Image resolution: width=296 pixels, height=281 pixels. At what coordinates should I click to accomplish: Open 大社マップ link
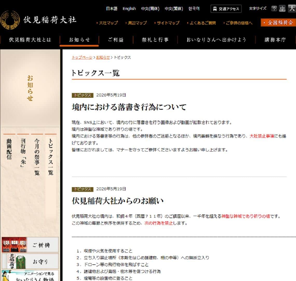coord(107,23)
